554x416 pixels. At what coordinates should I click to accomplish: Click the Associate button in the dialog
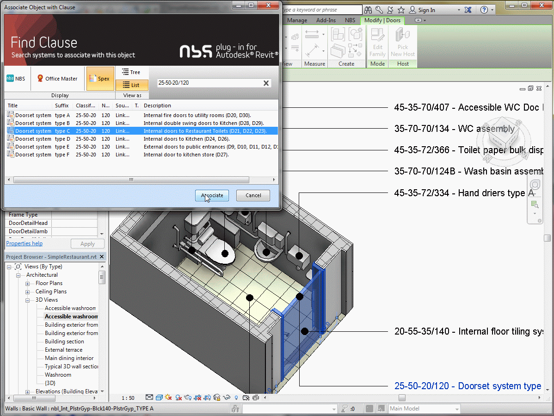[212, 195]
